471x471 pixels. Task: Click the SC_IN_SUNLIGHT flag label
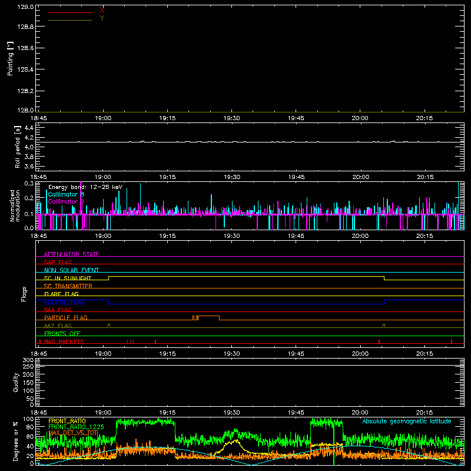[68, 278]
